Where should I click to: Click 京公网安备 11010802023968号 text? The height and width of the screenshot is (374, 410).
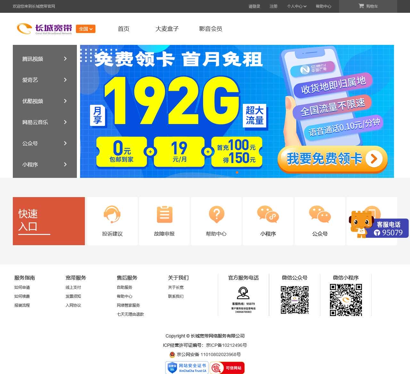209,354
